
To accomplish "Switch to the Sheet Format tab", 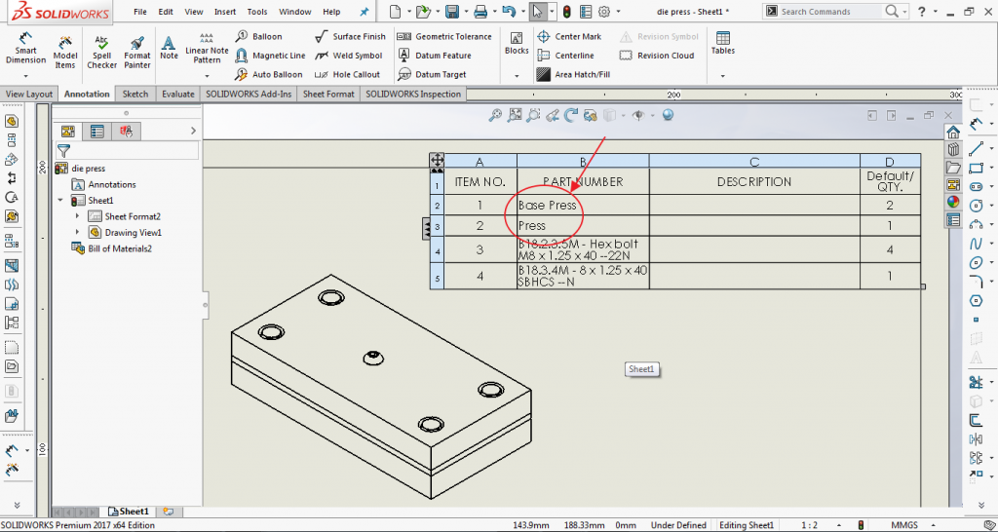I will point(328,95).
